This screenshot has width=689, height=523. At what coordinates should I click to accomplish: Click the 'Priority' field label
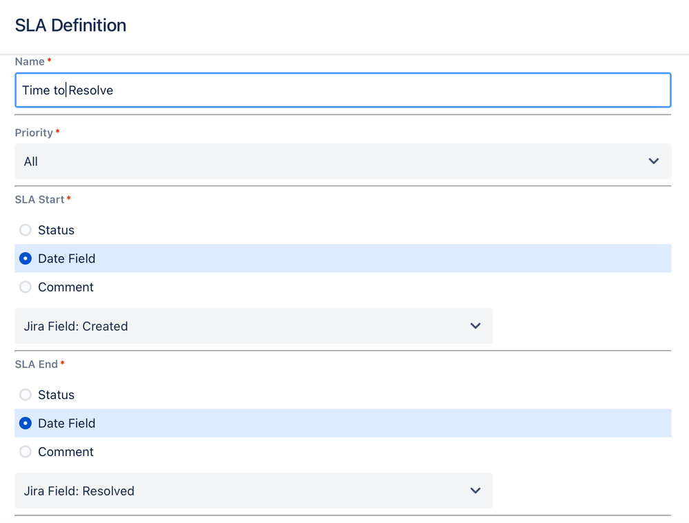coord(34,132)
